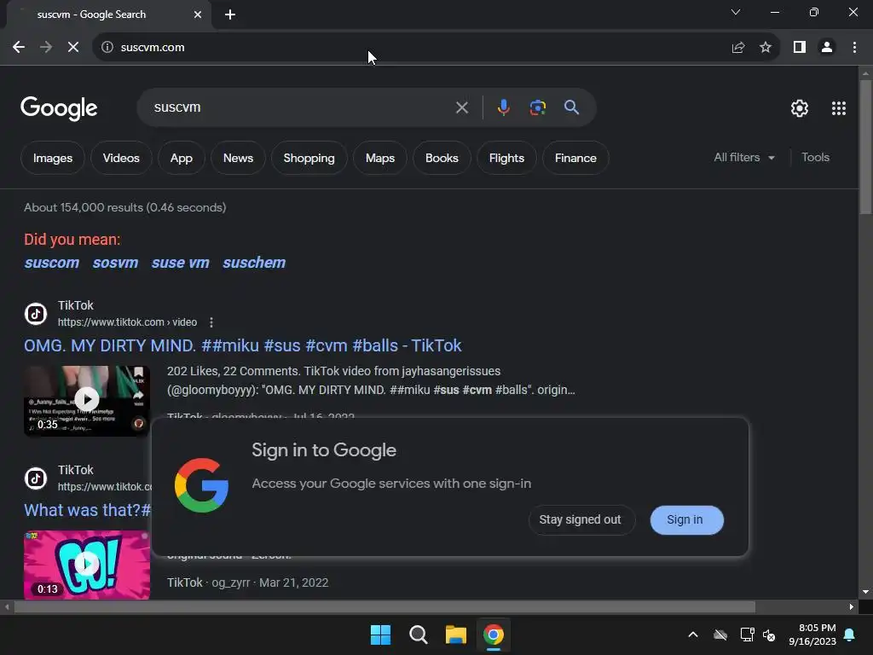Search by image with Google Lens

537,107
